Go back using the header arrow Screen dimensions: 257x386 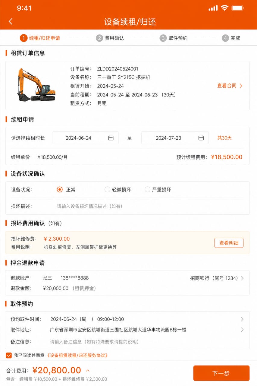point(11,21)
